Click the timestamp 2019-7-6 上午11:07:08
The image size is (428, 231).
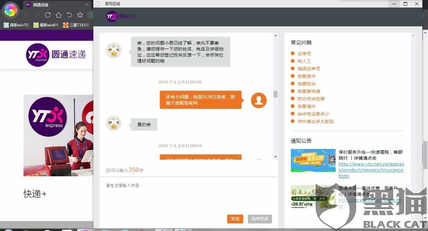click(180, 82)
